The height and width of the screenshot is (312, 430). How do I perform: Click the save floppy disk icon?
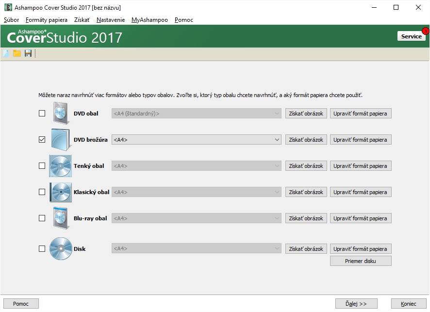[28, 53]
